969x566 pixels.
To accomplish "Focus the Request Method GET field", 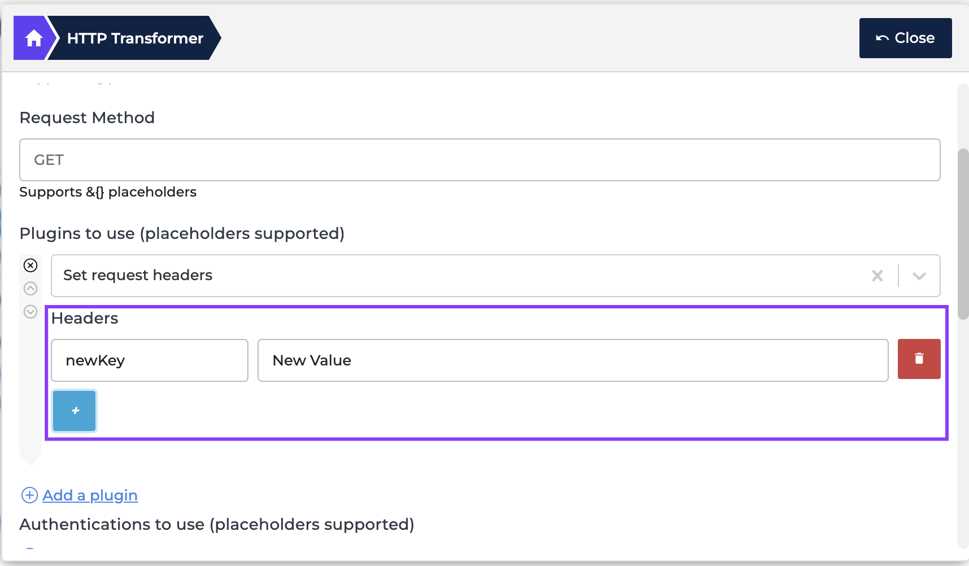I will (x=480, y=160).
